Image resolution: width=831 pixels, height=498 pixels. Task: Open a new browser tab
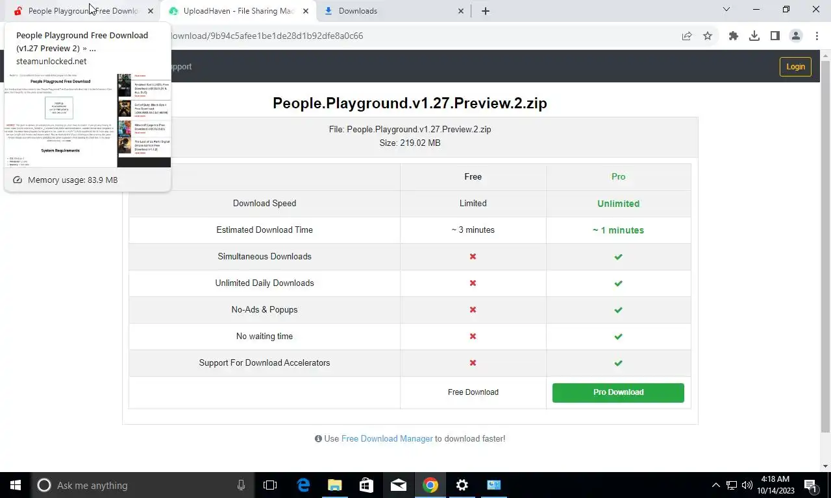(485, 11)
